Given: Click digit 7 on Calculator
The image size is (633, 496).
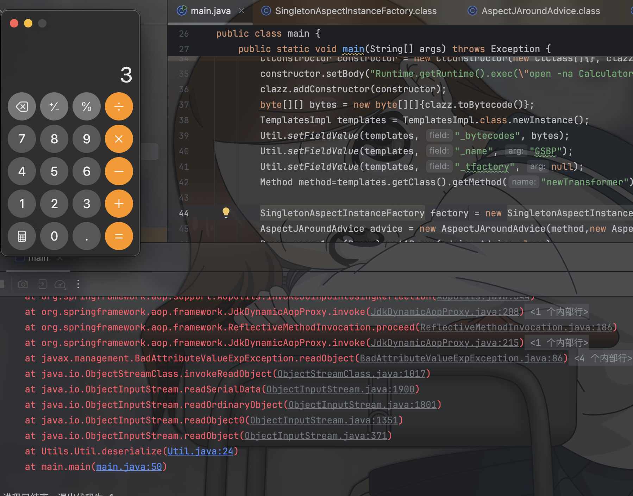Looking at the screenshot, I should tap(22, 139).
